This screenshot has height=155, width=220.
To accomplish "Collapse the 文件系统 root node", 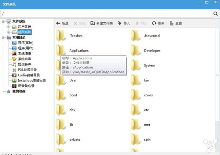I will 3,21.
